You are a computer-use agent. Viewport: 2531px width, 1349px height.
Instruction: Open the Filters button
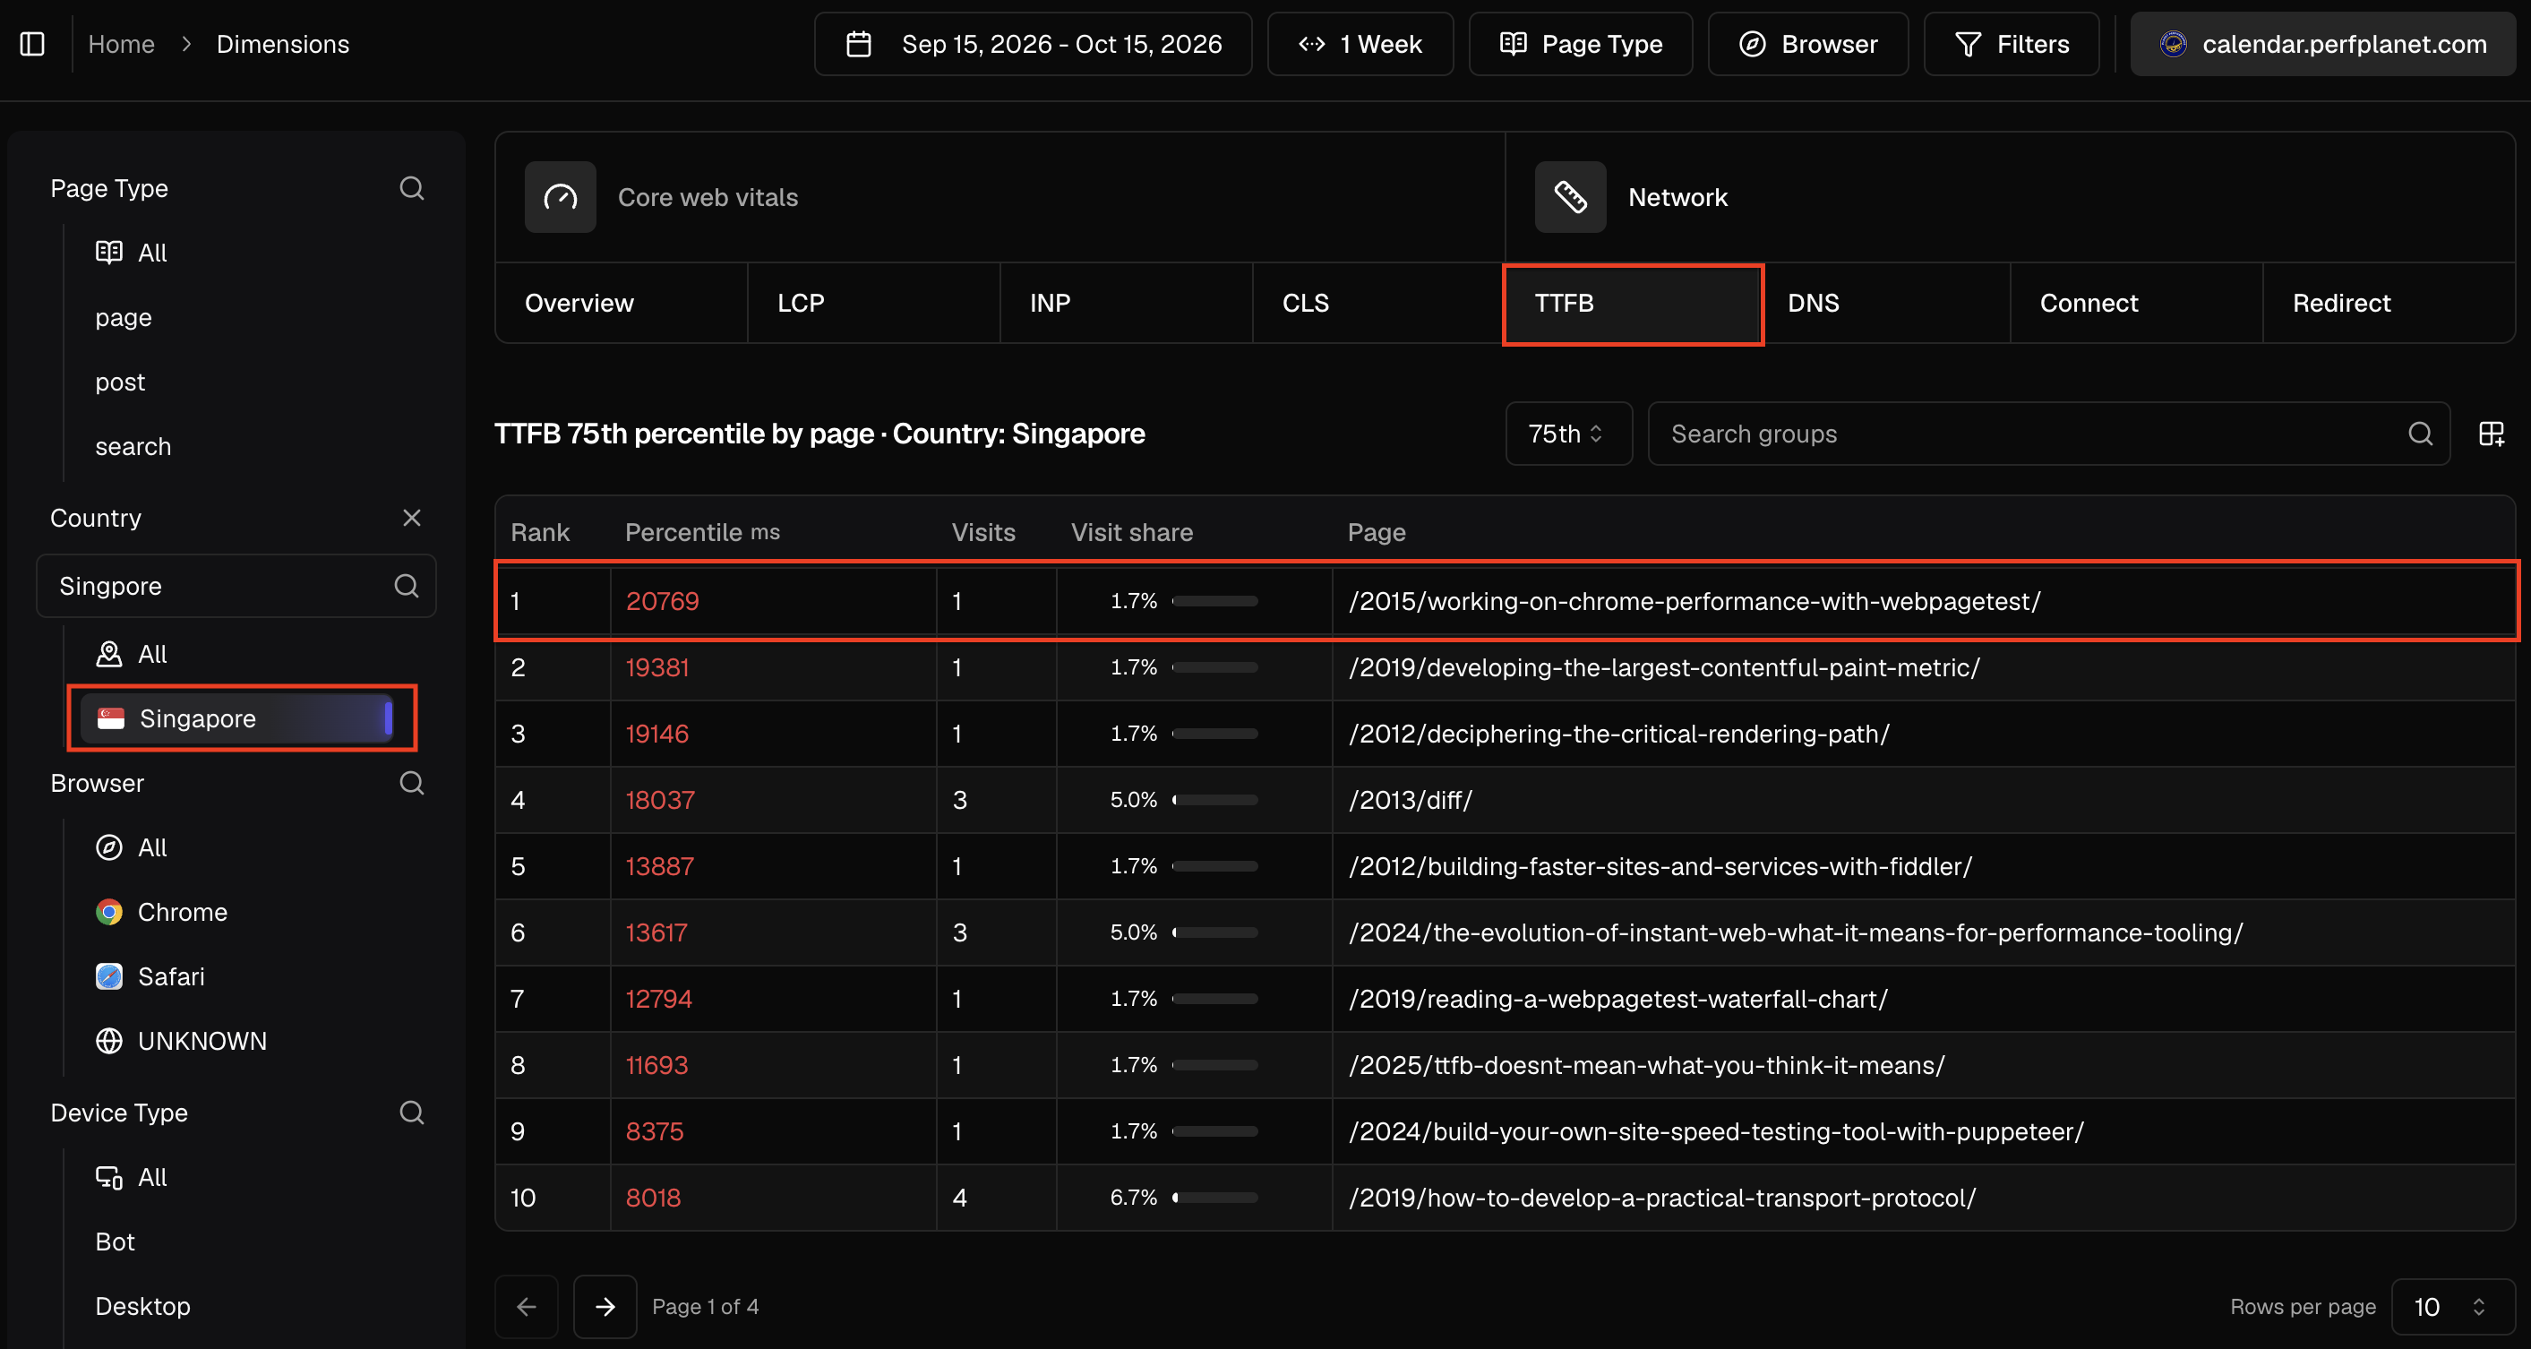tap(2012, 44)
